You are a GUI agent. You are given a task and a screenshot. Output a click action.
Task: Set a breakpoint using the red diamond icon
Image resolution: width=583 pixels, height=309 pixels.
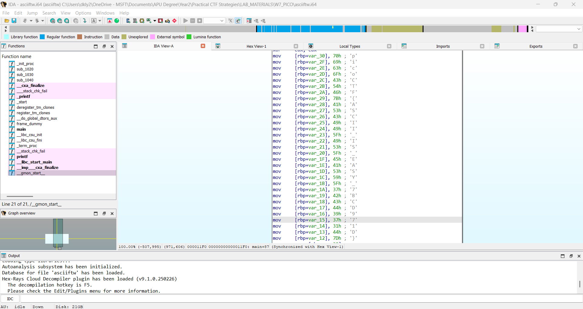click(x=174, y=21)
